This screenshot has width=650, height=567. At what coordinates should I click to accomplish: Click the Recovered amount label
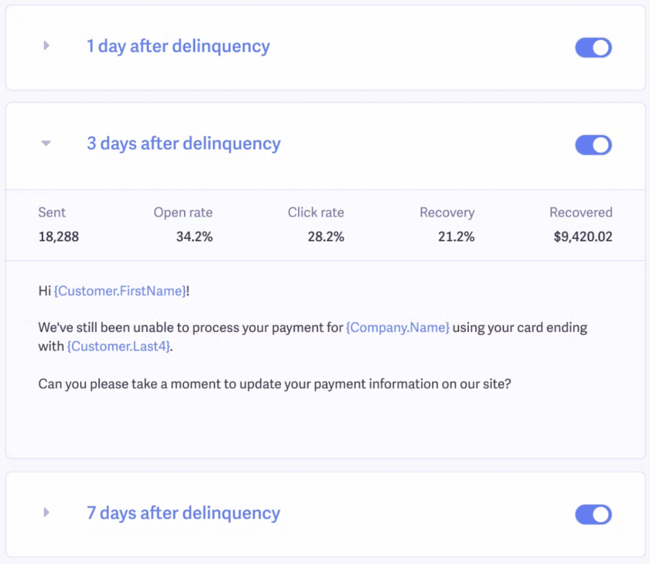click(x=580, y=212)
